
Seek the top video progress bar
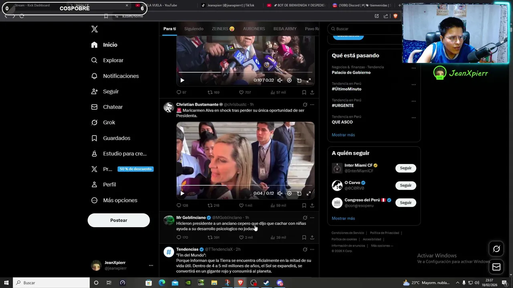pyautogui.click(x=245, y=72)
